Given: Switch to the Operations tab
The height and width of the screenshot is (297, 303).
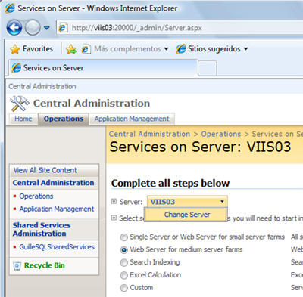Looking at the screenshot, I should coord(64,119).
